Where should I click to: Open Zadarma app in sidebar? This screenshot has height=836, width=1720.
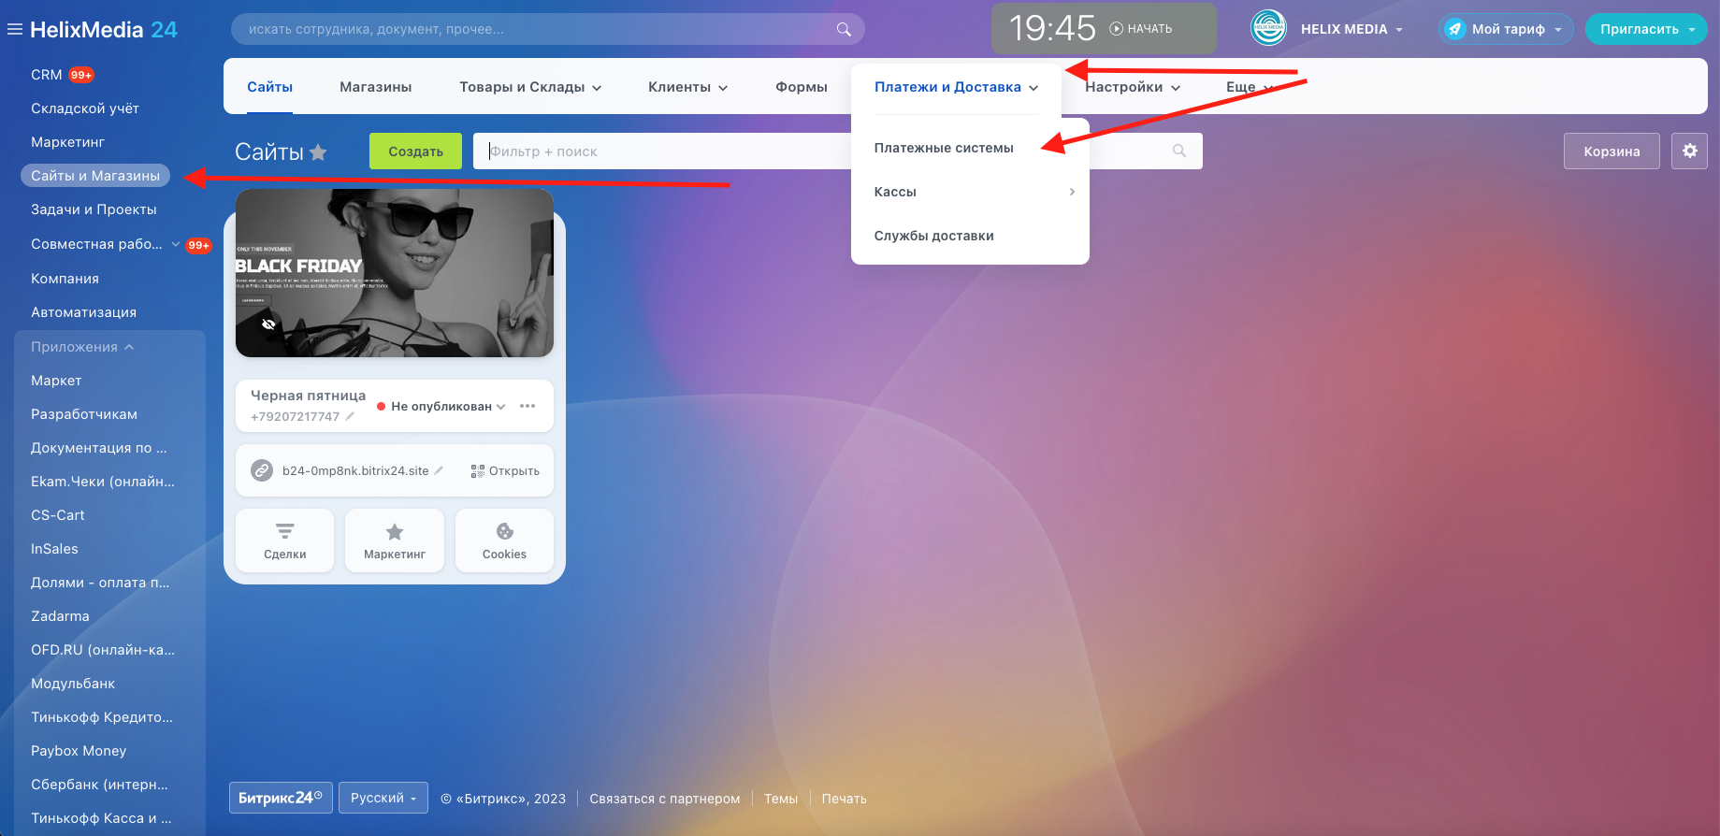click(60, 616)
